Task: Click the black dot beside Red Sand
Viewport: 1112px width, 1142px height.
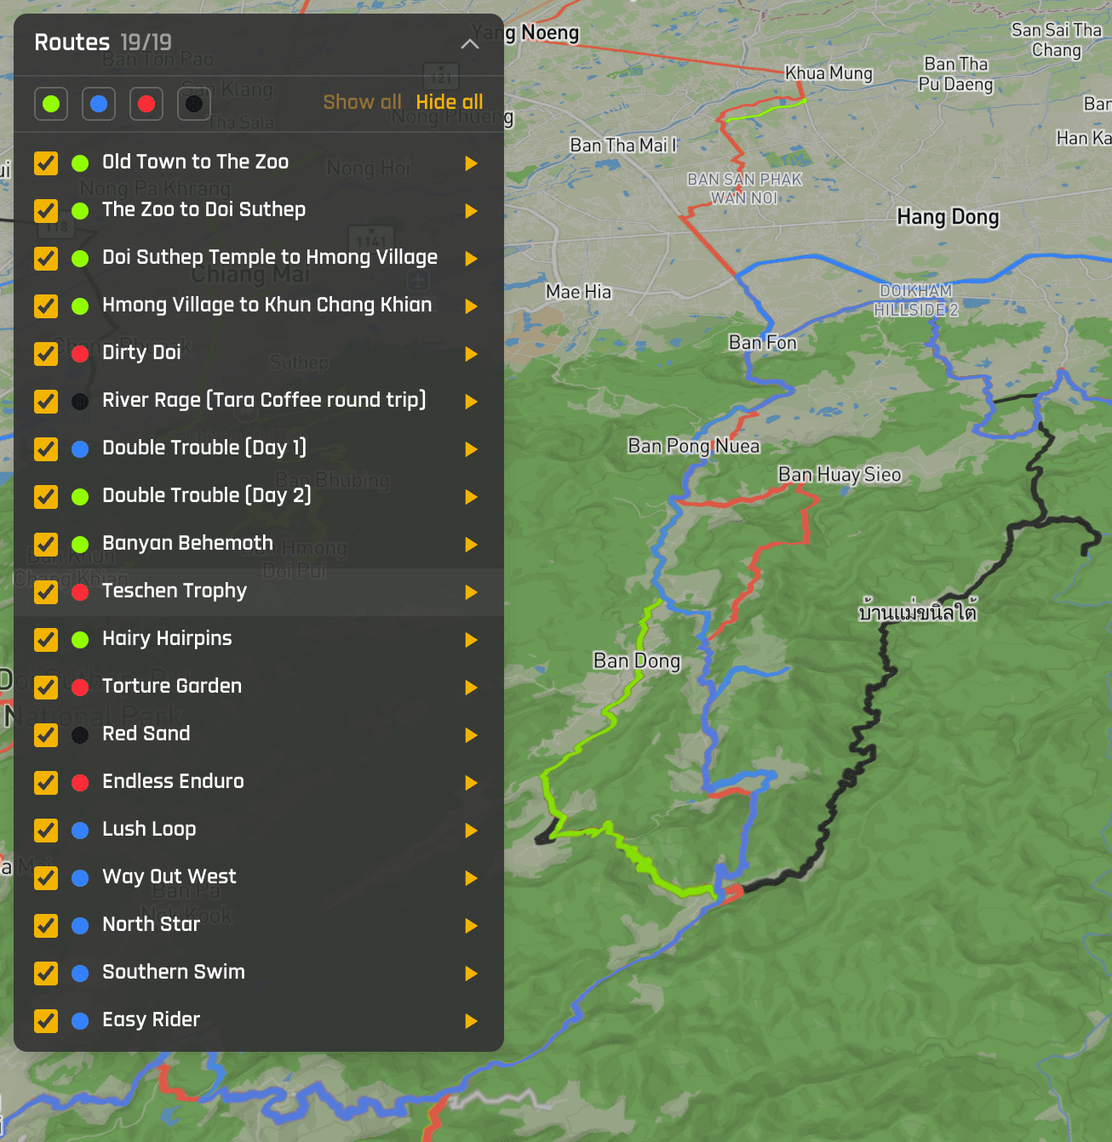Action: [79, 734]
